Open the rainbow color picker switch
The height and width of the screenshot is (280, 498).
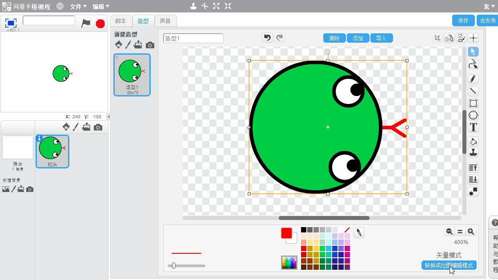point(289,263)
